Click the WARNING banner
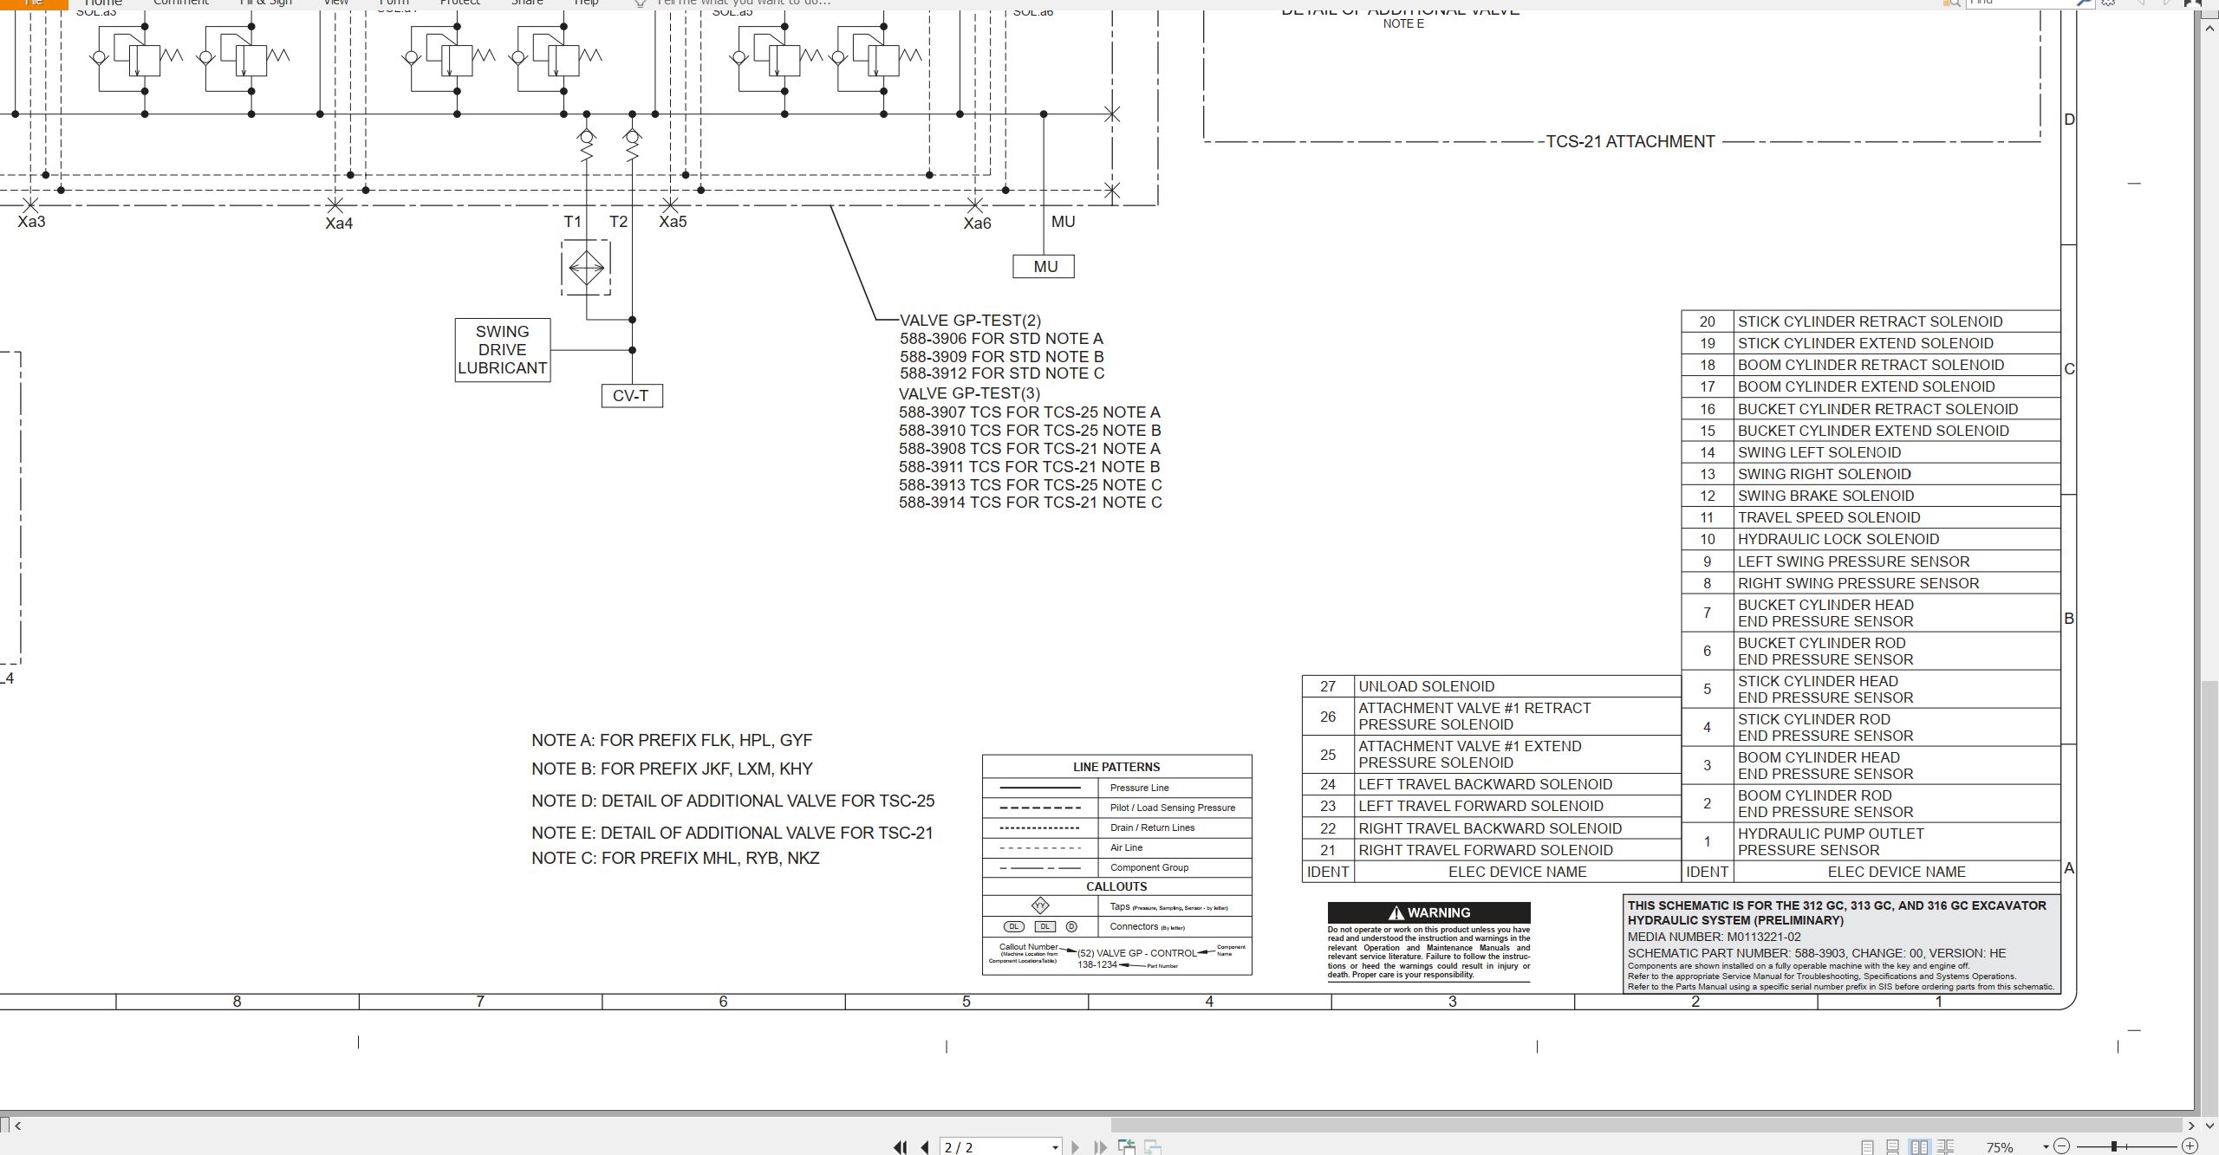 1429,913
